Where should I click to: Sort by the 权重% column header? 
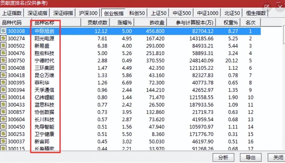[x=228, y=22]
